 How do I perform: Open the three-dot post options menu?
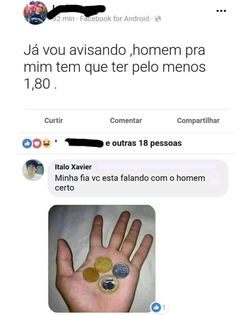(221, 11)
